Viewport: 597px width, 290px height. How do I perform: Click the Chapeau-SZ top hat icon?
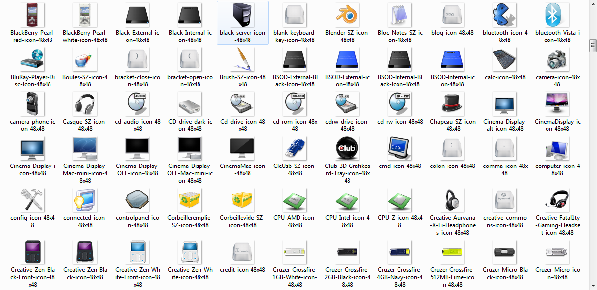(x=452, y=104)
